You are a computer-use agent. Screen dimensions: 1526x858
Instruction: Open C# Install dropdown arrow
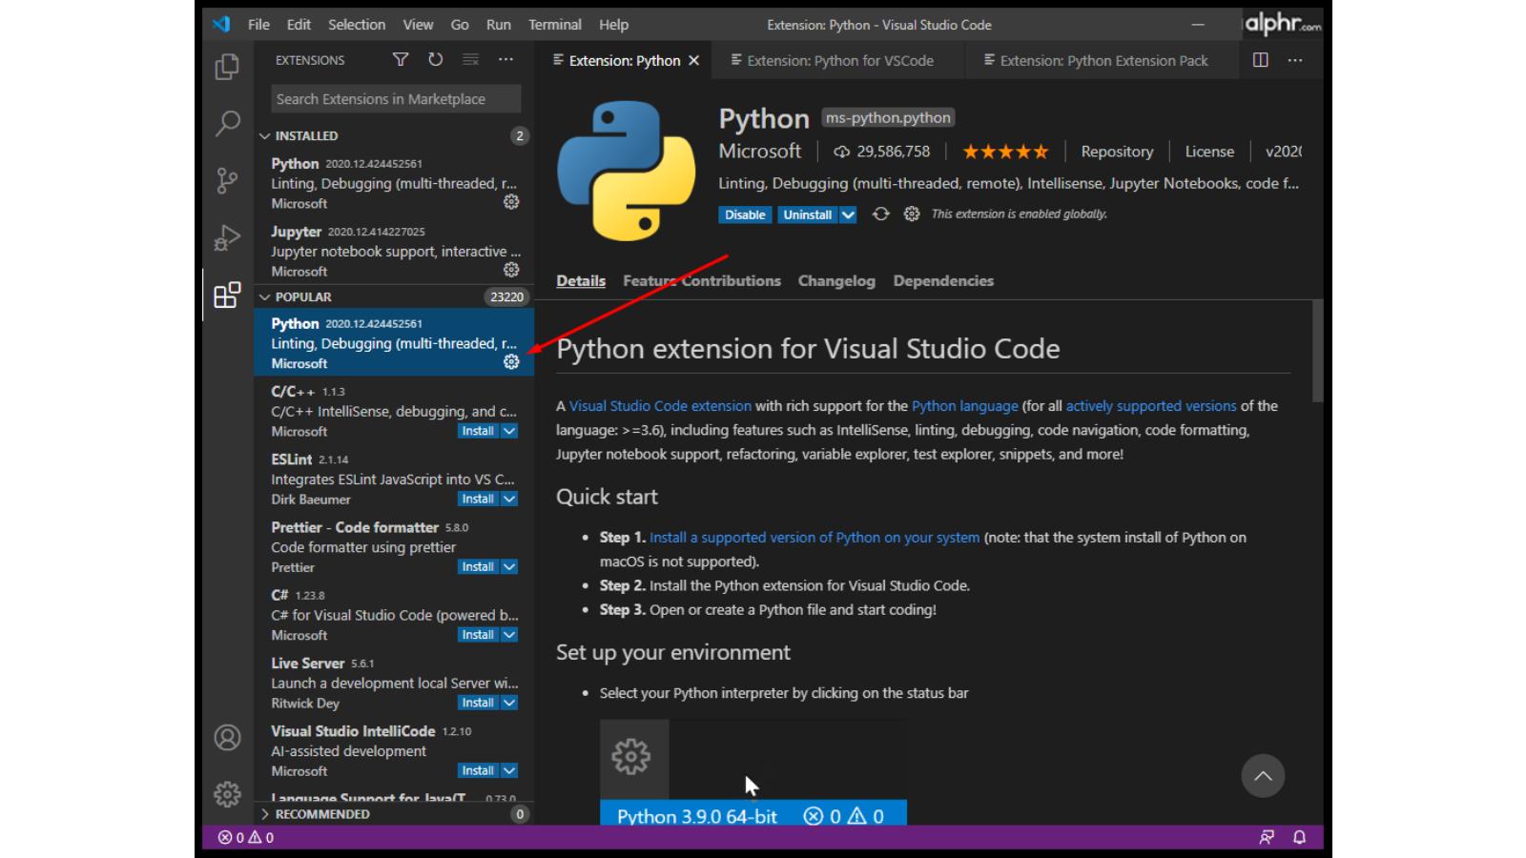click(509, 635)
